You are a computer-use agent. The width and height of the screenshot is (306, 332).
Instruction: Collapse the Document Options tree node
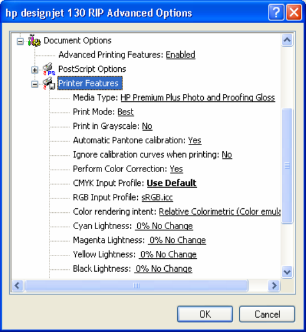(x=20, y=41)
